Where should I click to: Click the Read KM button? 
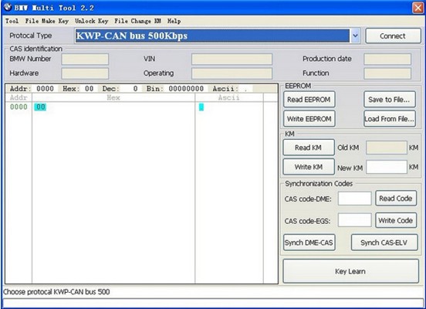(309, 148)
